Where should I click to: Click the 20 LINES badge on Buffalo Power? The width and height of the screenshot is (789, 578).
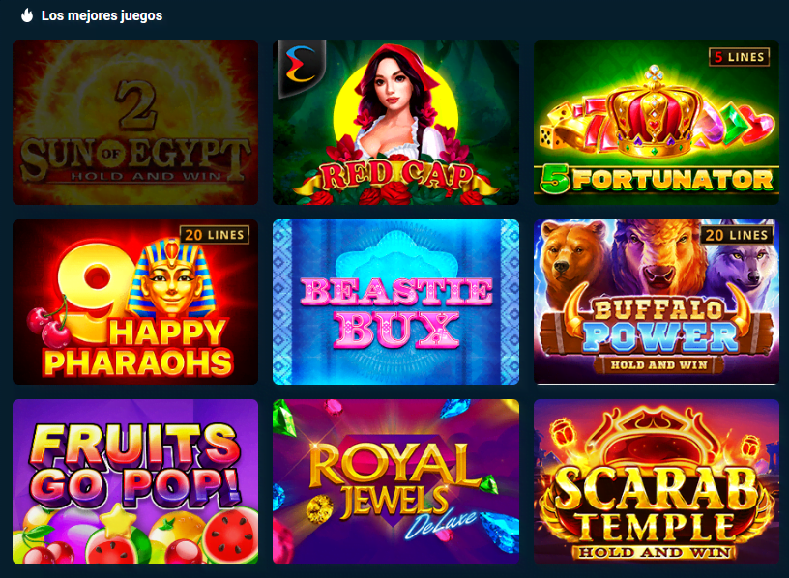(737, 235)
